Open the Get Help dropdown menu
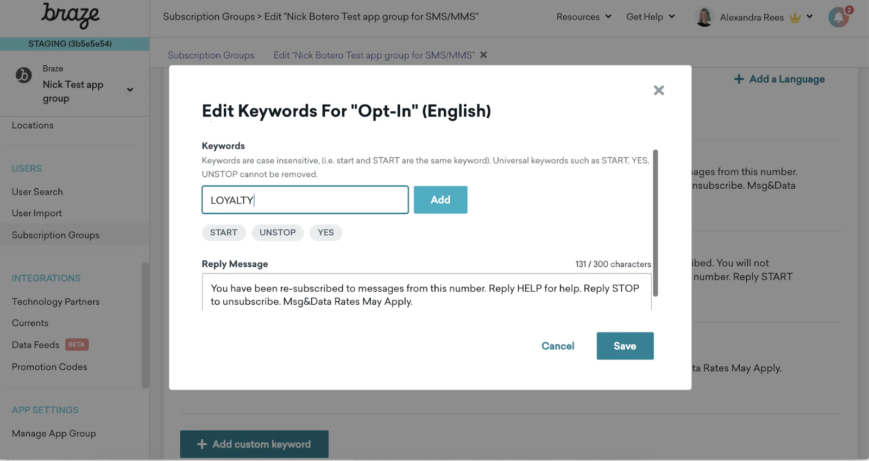Screen dimensions: 869x461 point(651,17)
